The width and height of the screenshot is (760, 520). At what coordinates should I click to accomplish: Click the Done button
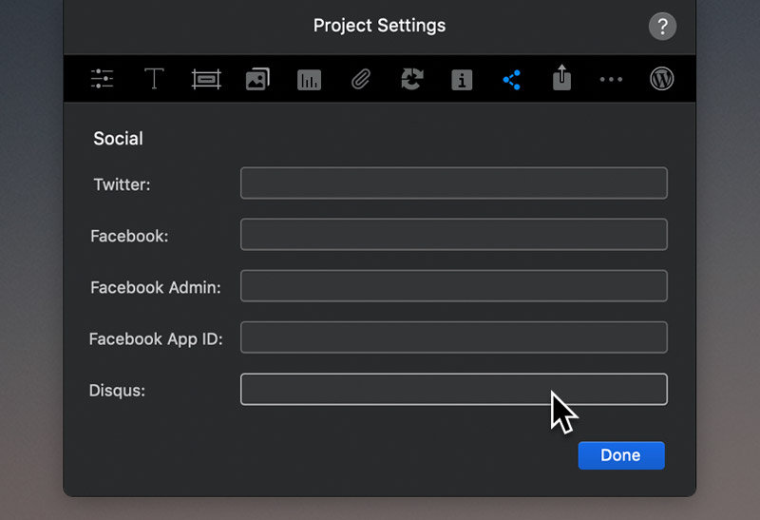(x=621, y=455)
